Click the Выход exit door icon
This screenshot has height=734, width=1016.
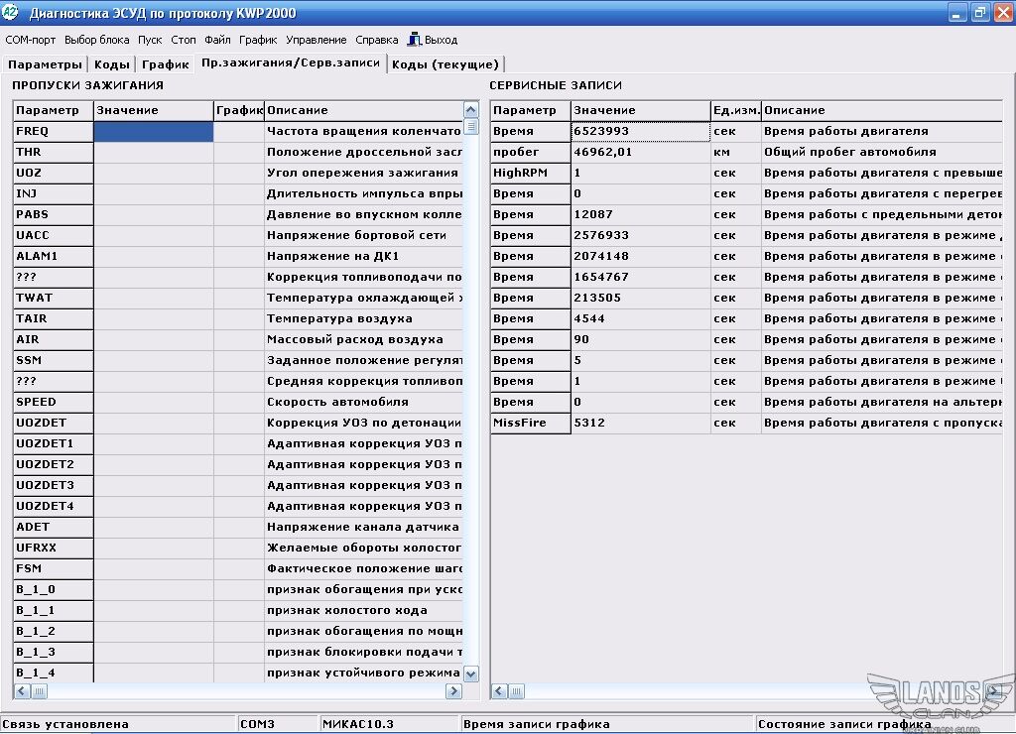click(415, 40)
